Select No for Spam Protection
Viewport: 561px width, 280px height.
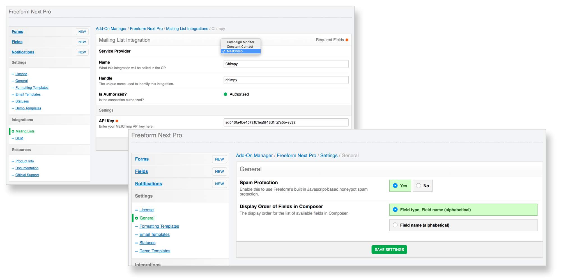click(x=422, y=186)
